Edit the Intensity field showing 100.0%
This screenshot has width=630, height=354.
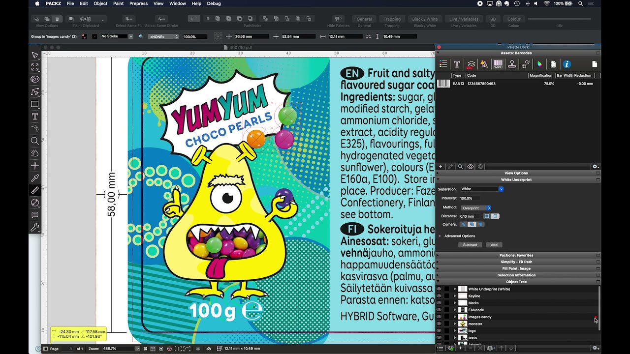click(x=470, y=198)
